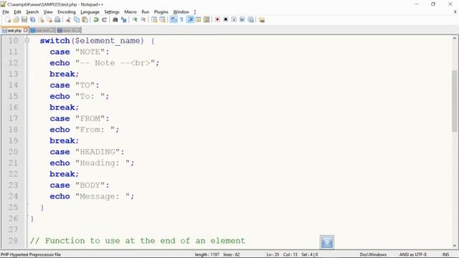Click the Close document toolbar icon
This screenshot has width=459, height=258.
42,19
